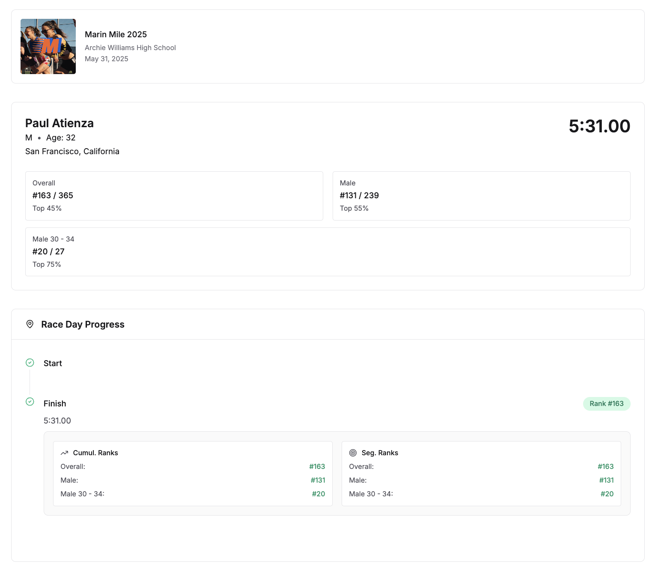Select the Overall #163 / 365 ranking card

point(174,196)
